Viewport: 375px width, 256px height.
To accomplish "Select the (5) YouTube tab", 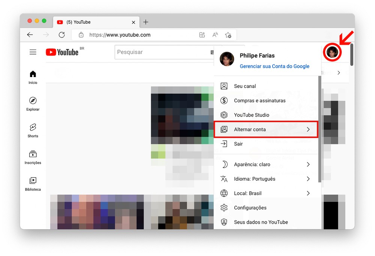I will point(96,22).
